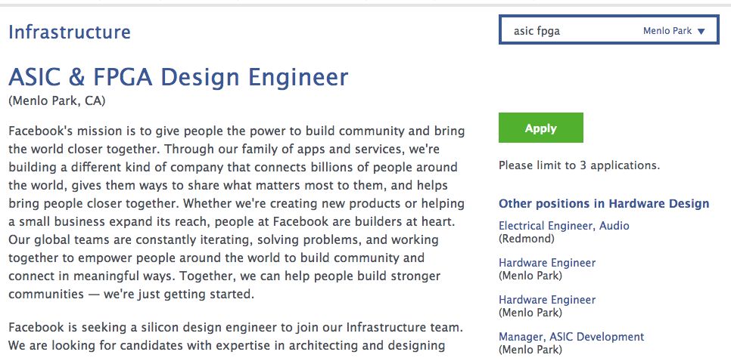
Task: Open the first Hardware Engineer listing
Action: pos(547,263)
